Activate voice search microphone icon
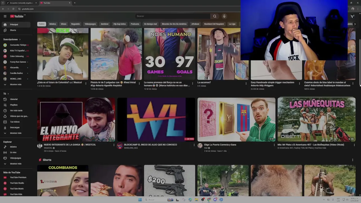The width and height of the screenshot is (361, 203). pyautogui.click(x=224, y=16)
